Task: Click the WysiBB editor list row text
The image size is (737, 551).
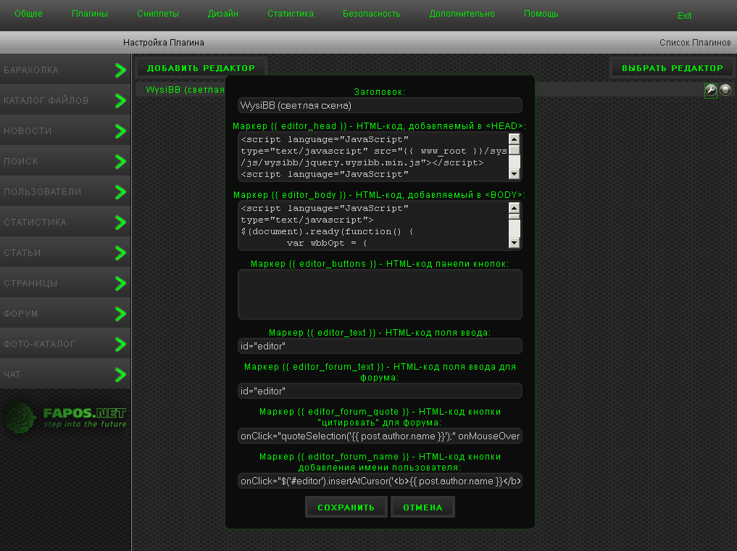Action: tap(186, 90)
